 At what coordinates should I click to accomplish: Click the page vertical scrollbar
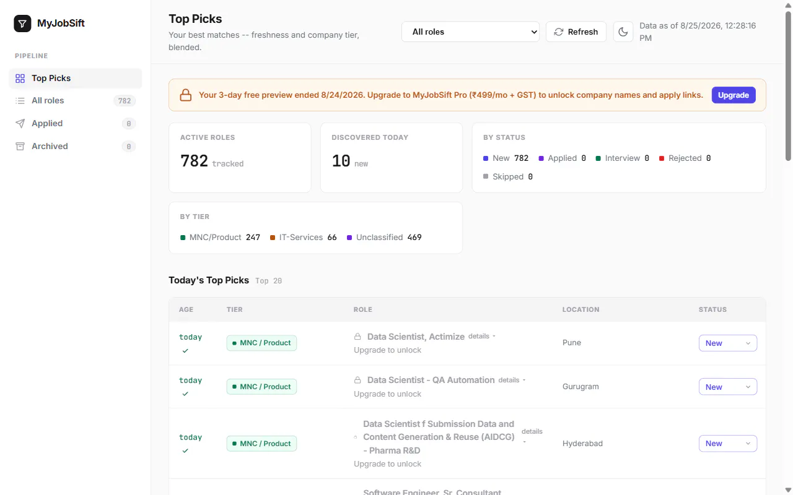tap(788, 87)
